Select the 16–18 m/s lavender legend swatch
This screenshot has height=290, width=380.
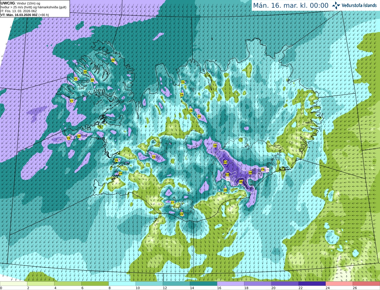(231, 284)
